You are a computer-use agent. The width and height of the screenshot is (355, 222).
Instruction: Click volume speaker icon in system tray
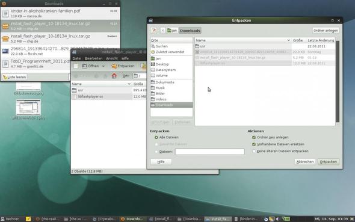(277, 219)
